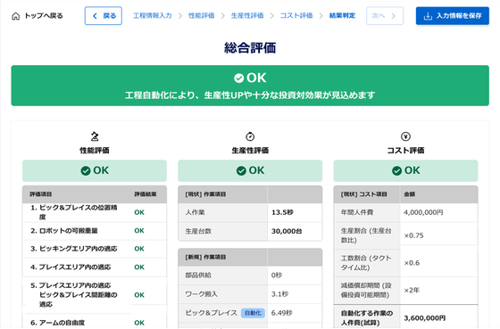Click the ×0.6 value
Screen dimensions: 500x329
tap(412, 263)
